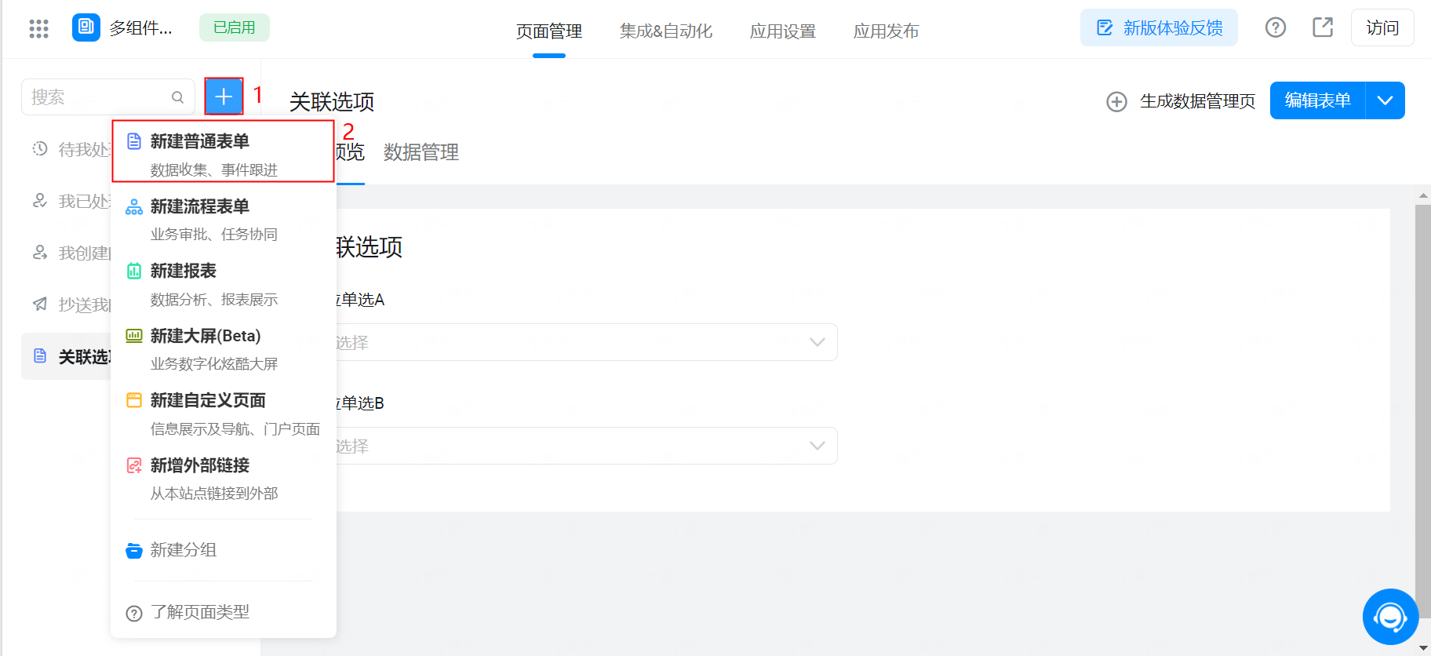
Task: Click the paper plane icon for 抄送我
Action: (x=40, y=304)
